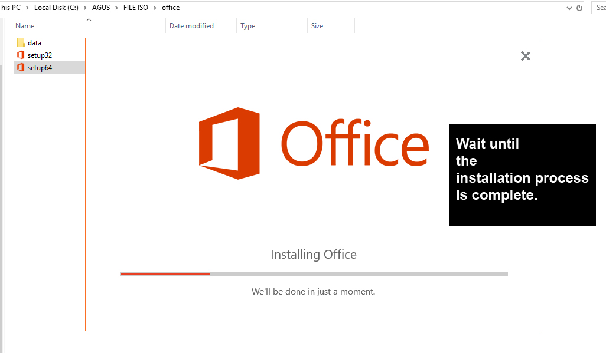Select the 'setup32' file name text
606x353 pixels.
click(40, 55)
